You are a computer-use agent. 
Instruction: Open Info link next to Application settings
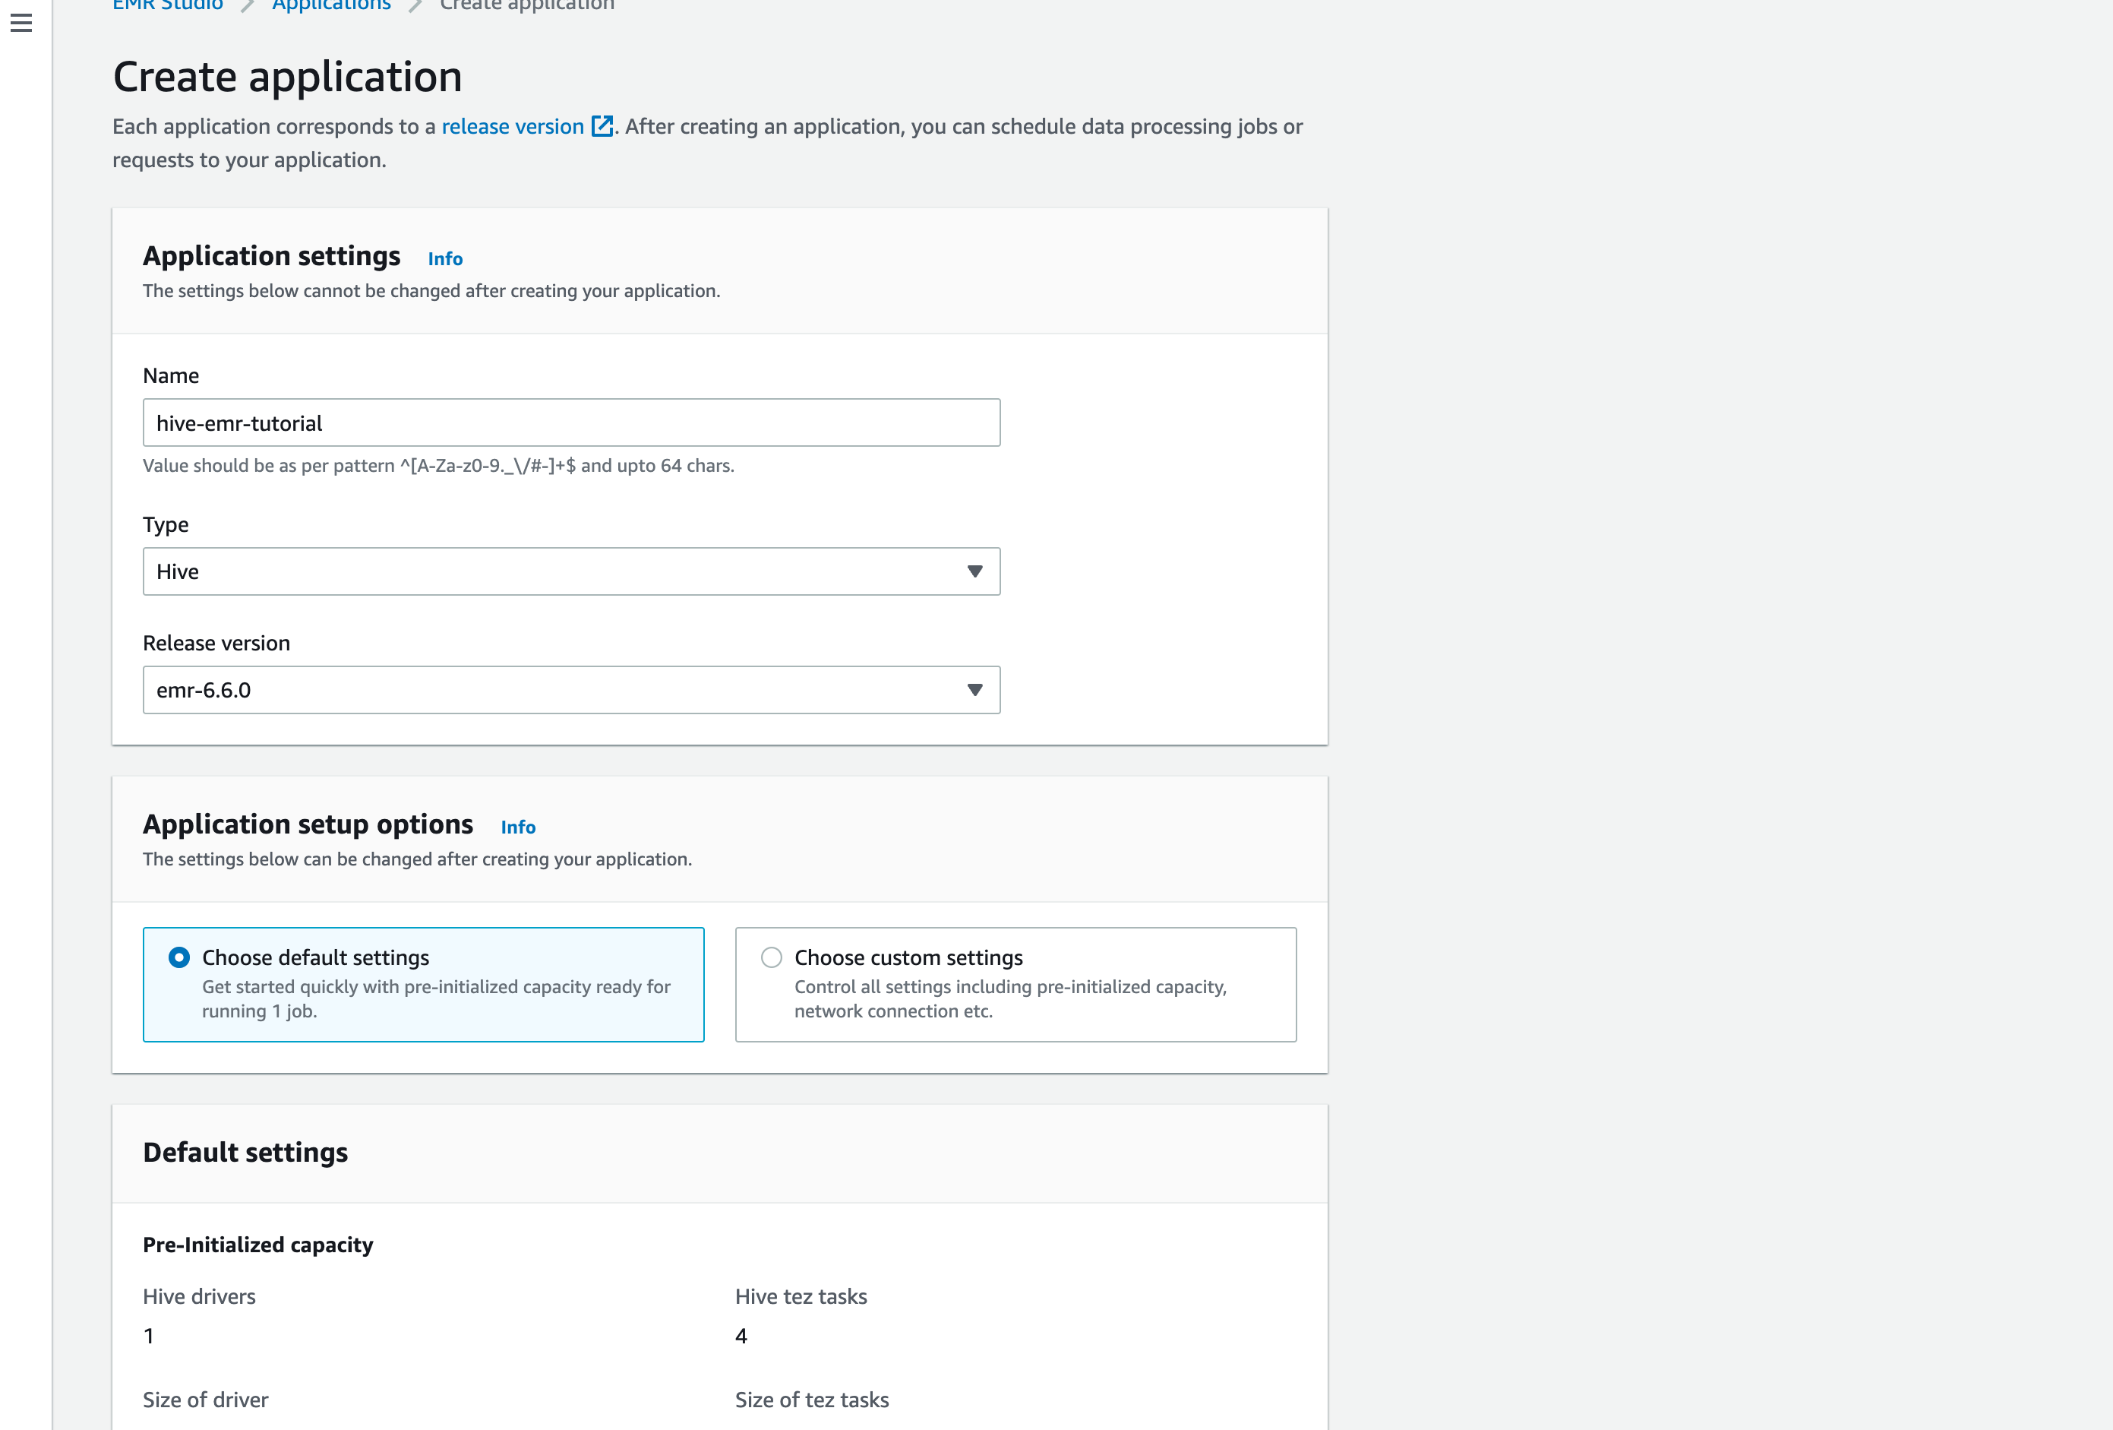[x=444, y=259]
